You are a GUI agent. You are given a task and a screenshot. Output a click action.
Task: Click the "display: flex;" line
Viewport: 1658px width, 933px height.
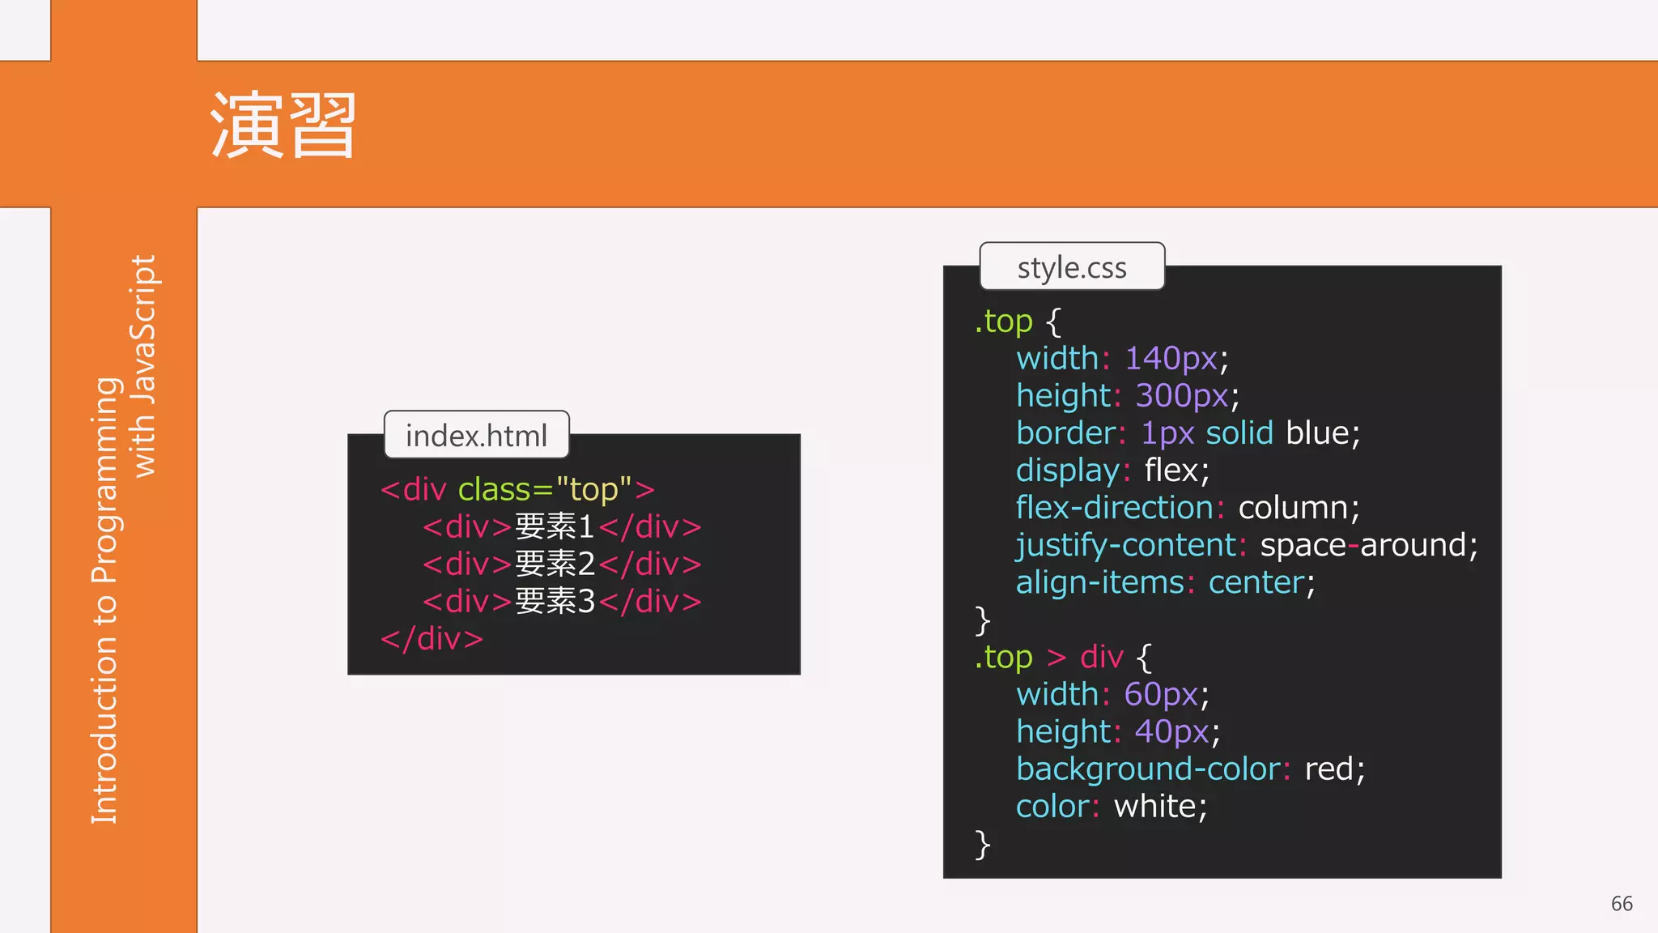(1112, 471)
